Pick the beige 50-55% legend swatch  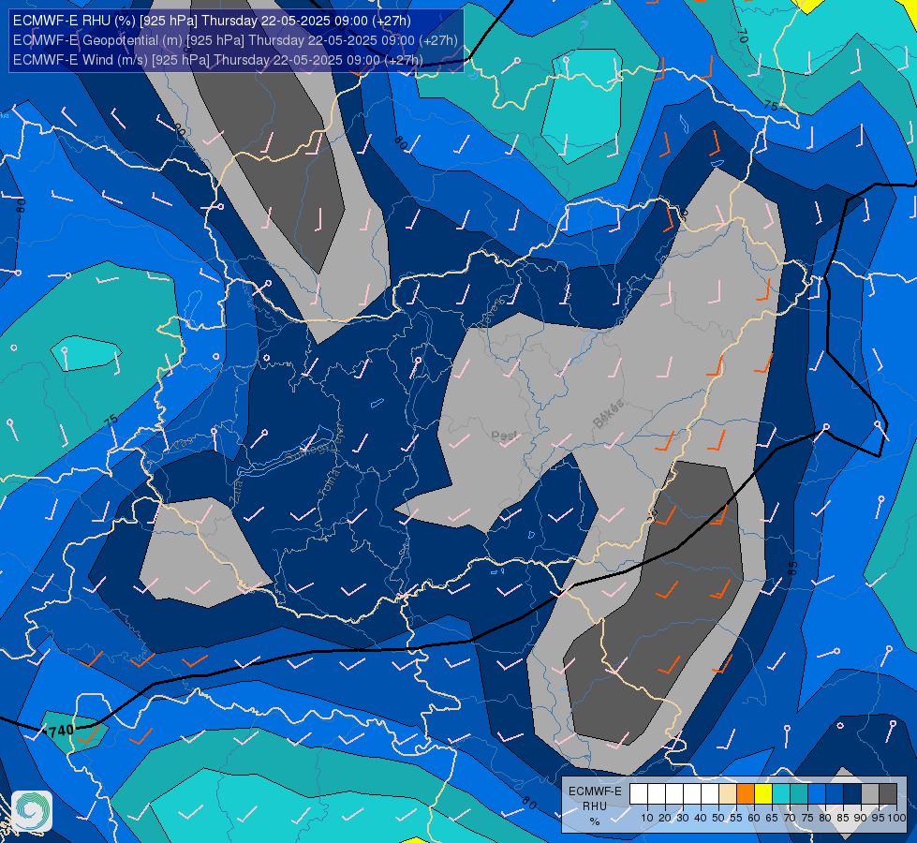coord(728,794)
